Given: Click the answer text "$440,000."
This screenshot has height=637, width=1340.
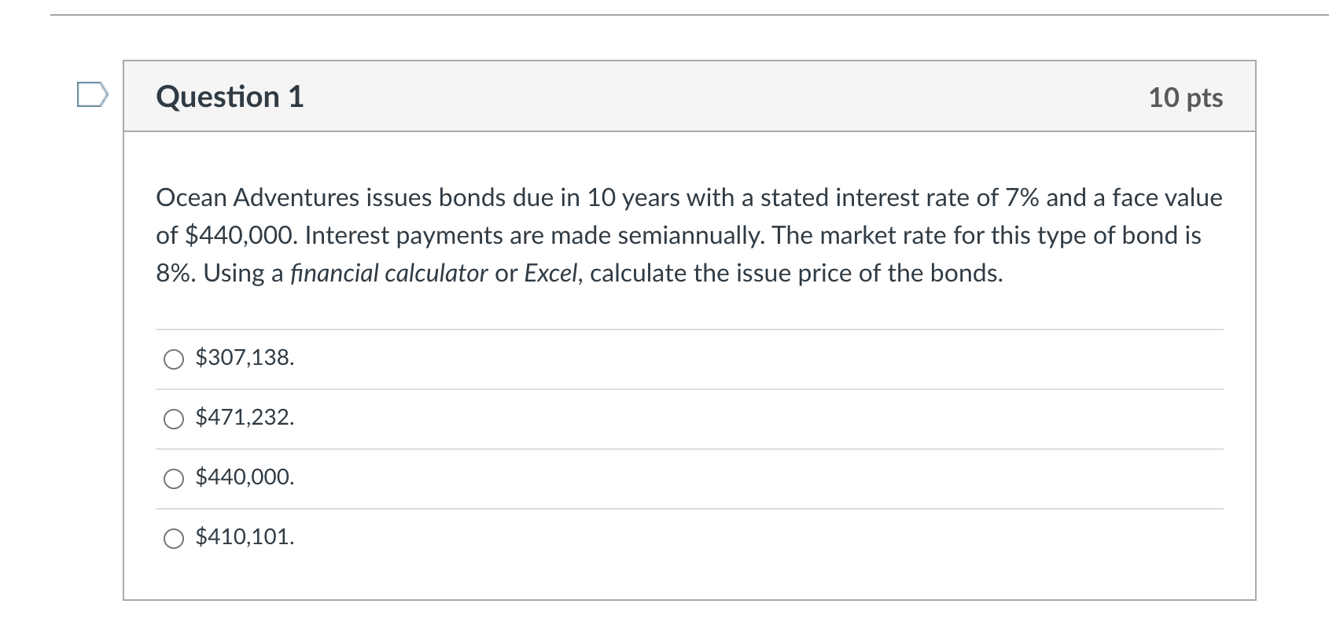Looking at the screenshot, I should point(245,477).
